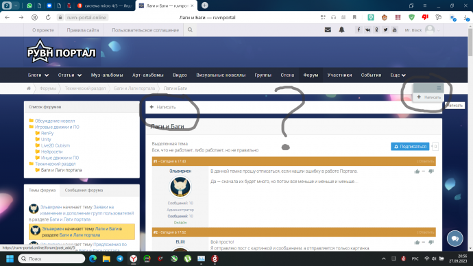The image size is (473, 266).
Task: Open the messages envelope icon
Action: pyautogui.click(x=328, y=30)
